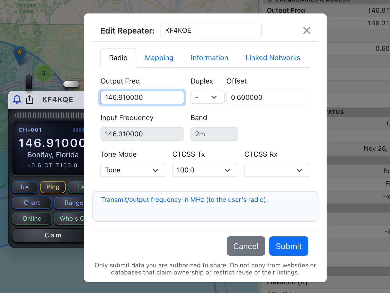
Task: Switch to the Mapping tab
Action: click(x=159, y=58)
